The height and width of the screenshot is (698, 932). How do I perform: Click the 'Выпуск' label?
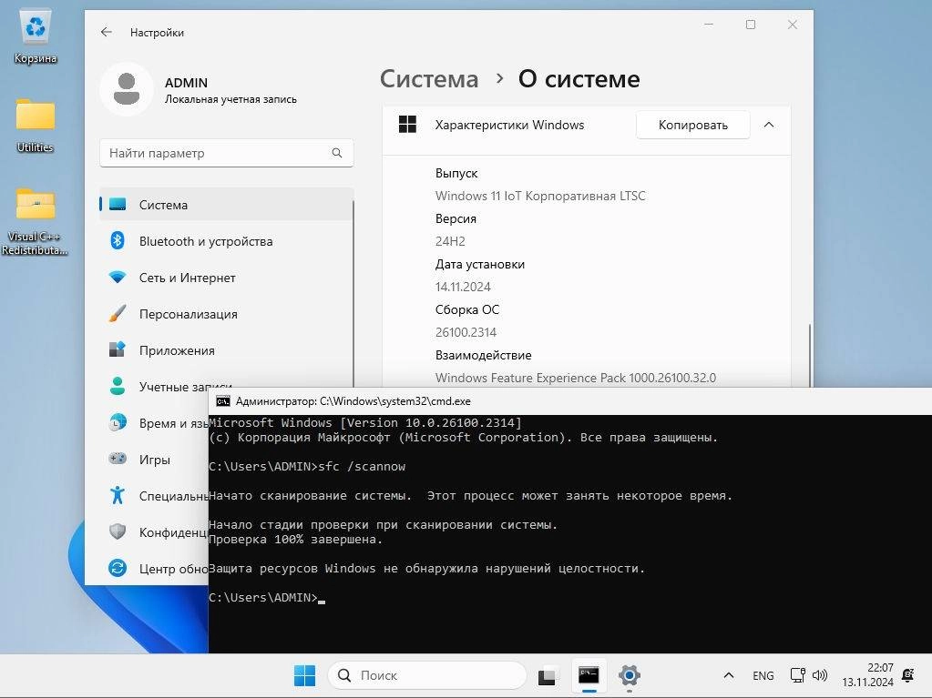click(x=456, y=173)
